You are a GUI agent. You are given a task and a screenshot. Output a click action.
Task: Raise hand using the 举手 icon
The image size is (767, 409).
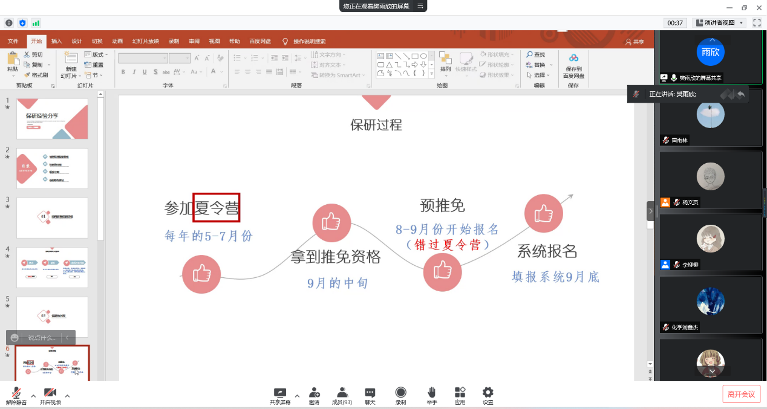pos(432,393)
